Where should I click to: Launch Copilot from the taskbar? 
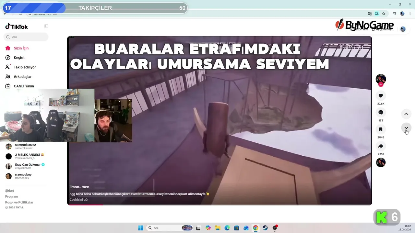click(x=208, y=228)
